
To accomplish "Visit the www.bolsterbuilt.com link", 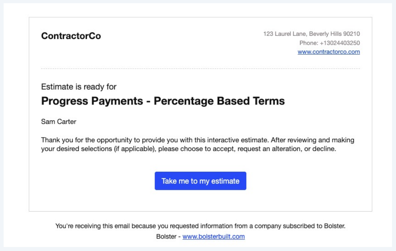I will pyautogui.click(x=214, y=237).
